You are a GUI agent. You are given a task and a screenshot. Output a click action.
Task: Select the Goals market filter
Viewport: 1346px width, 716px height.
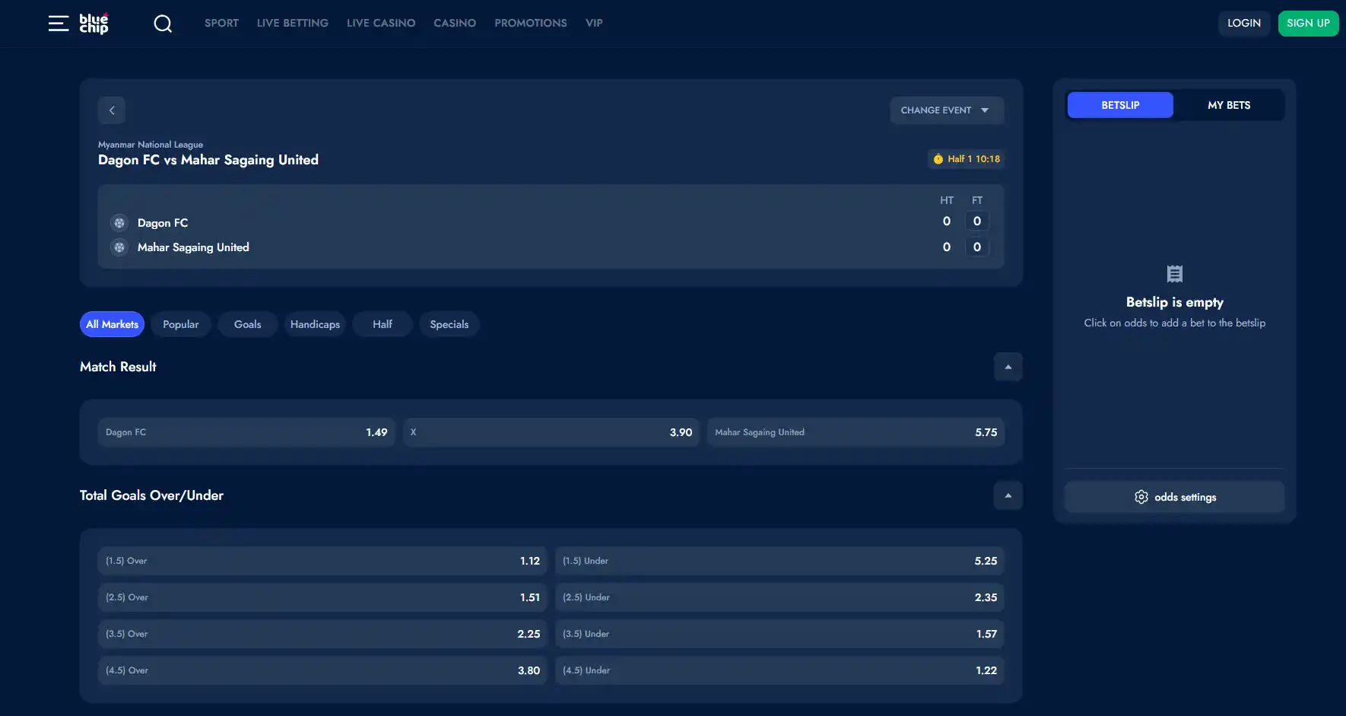(x=248, y=324)
